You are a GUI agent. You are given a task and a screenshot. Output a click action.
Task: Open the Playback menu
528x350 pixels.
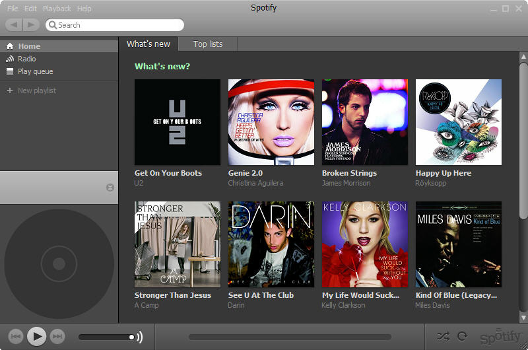click(57, 9)
